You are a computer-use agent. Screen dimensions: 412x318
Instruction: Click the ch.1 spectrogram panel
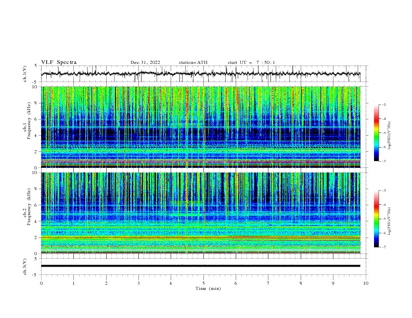tap(201, 127)
